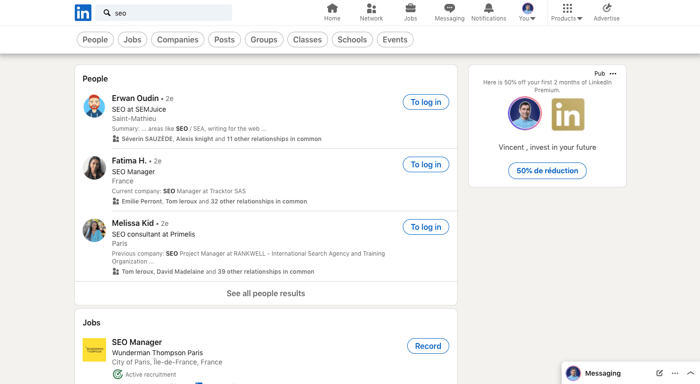Go to Home via house icon
The height and width of the screenshot is (384, 700).
332,8
